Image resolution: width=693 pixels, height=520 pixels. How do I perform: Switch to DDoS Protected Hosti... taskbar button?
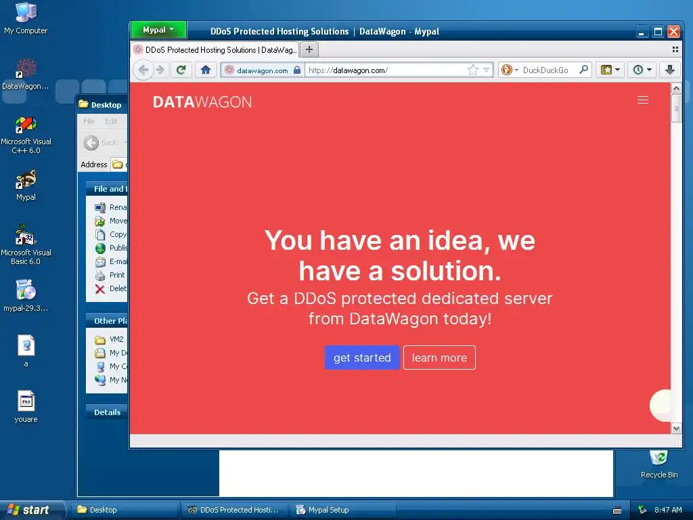pos(234,510)
